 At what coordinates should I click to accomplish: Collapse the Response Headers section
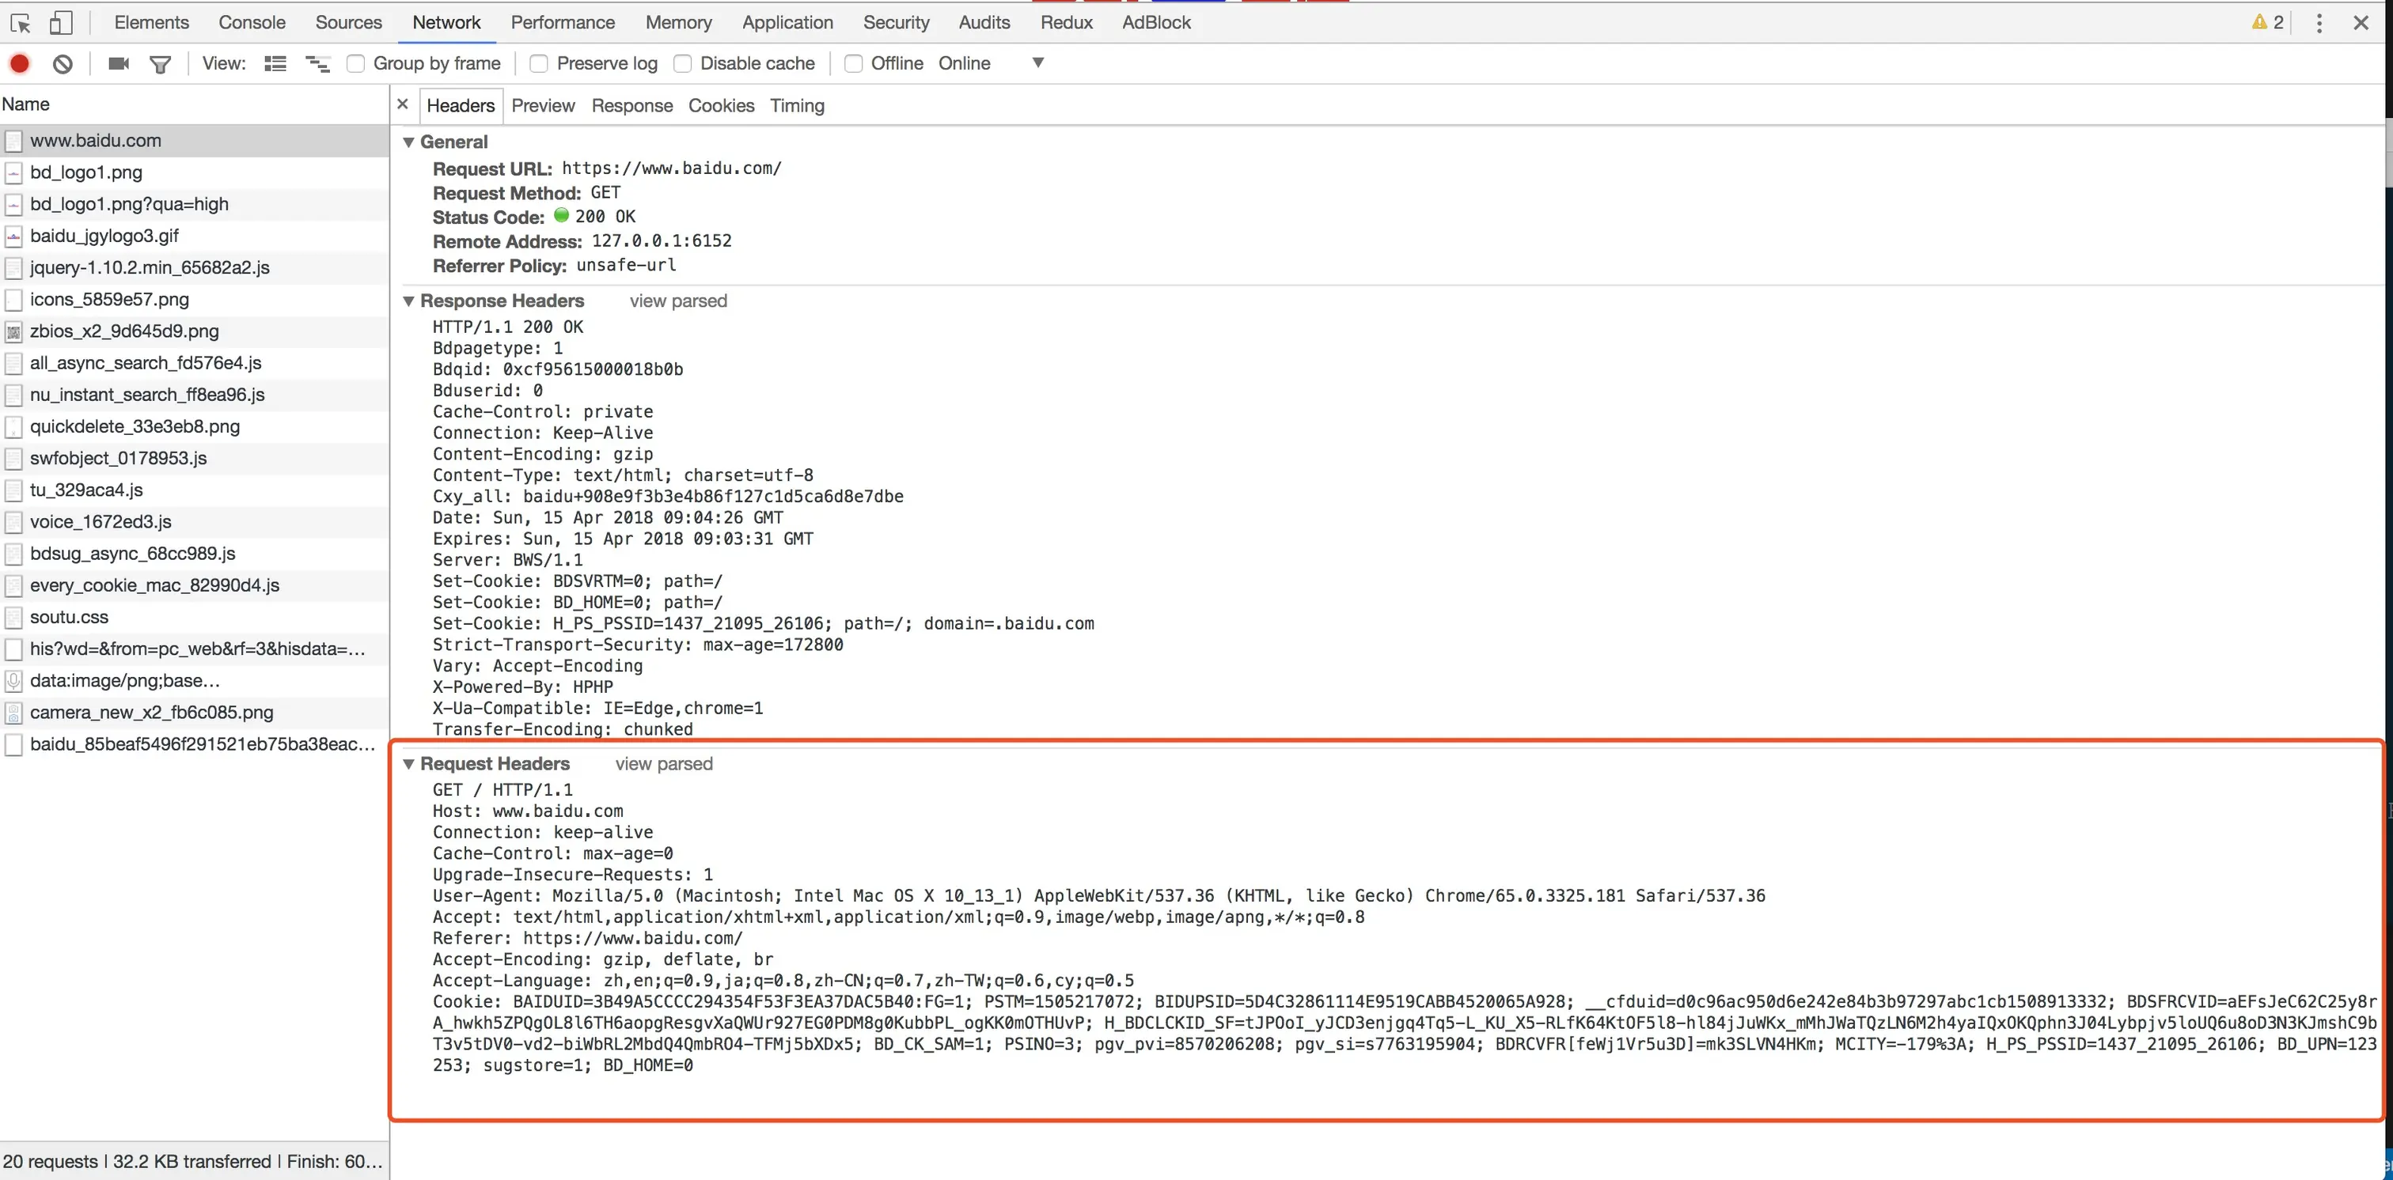pos(409,301)
